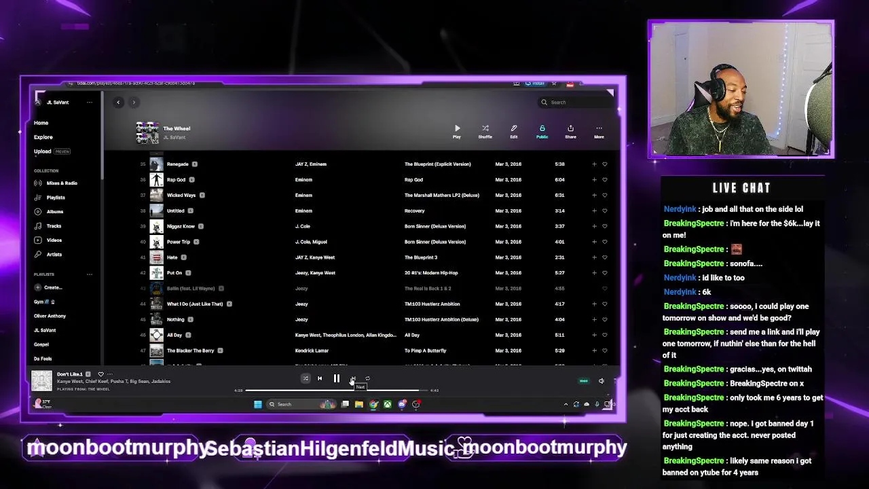Share the playlist
Screen dimensions: 869x489
click(570, 132)
